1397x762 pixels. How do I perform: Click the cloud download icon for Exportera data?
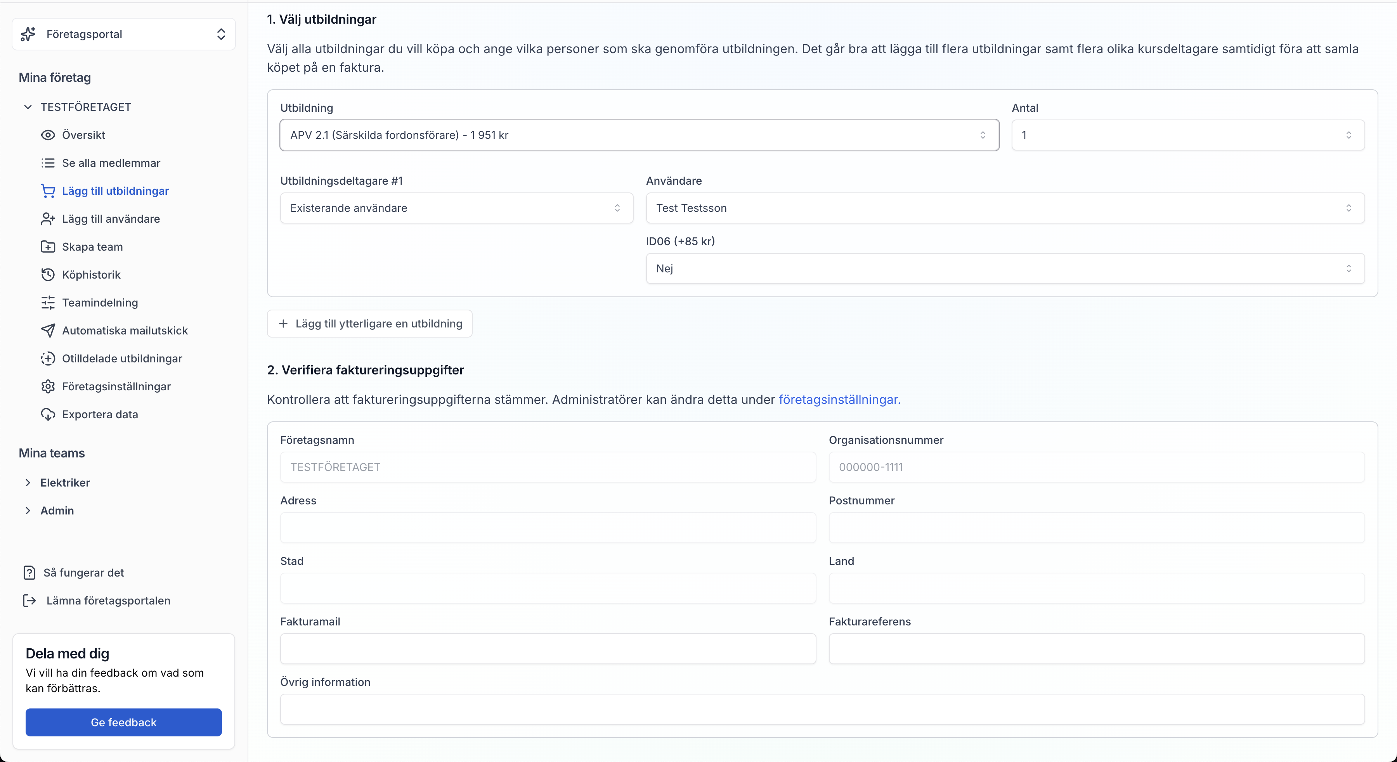(48, 414)
